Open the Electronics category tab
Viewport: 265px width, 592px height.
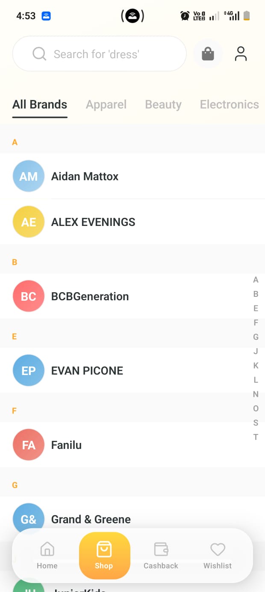(x=229, y=105)
